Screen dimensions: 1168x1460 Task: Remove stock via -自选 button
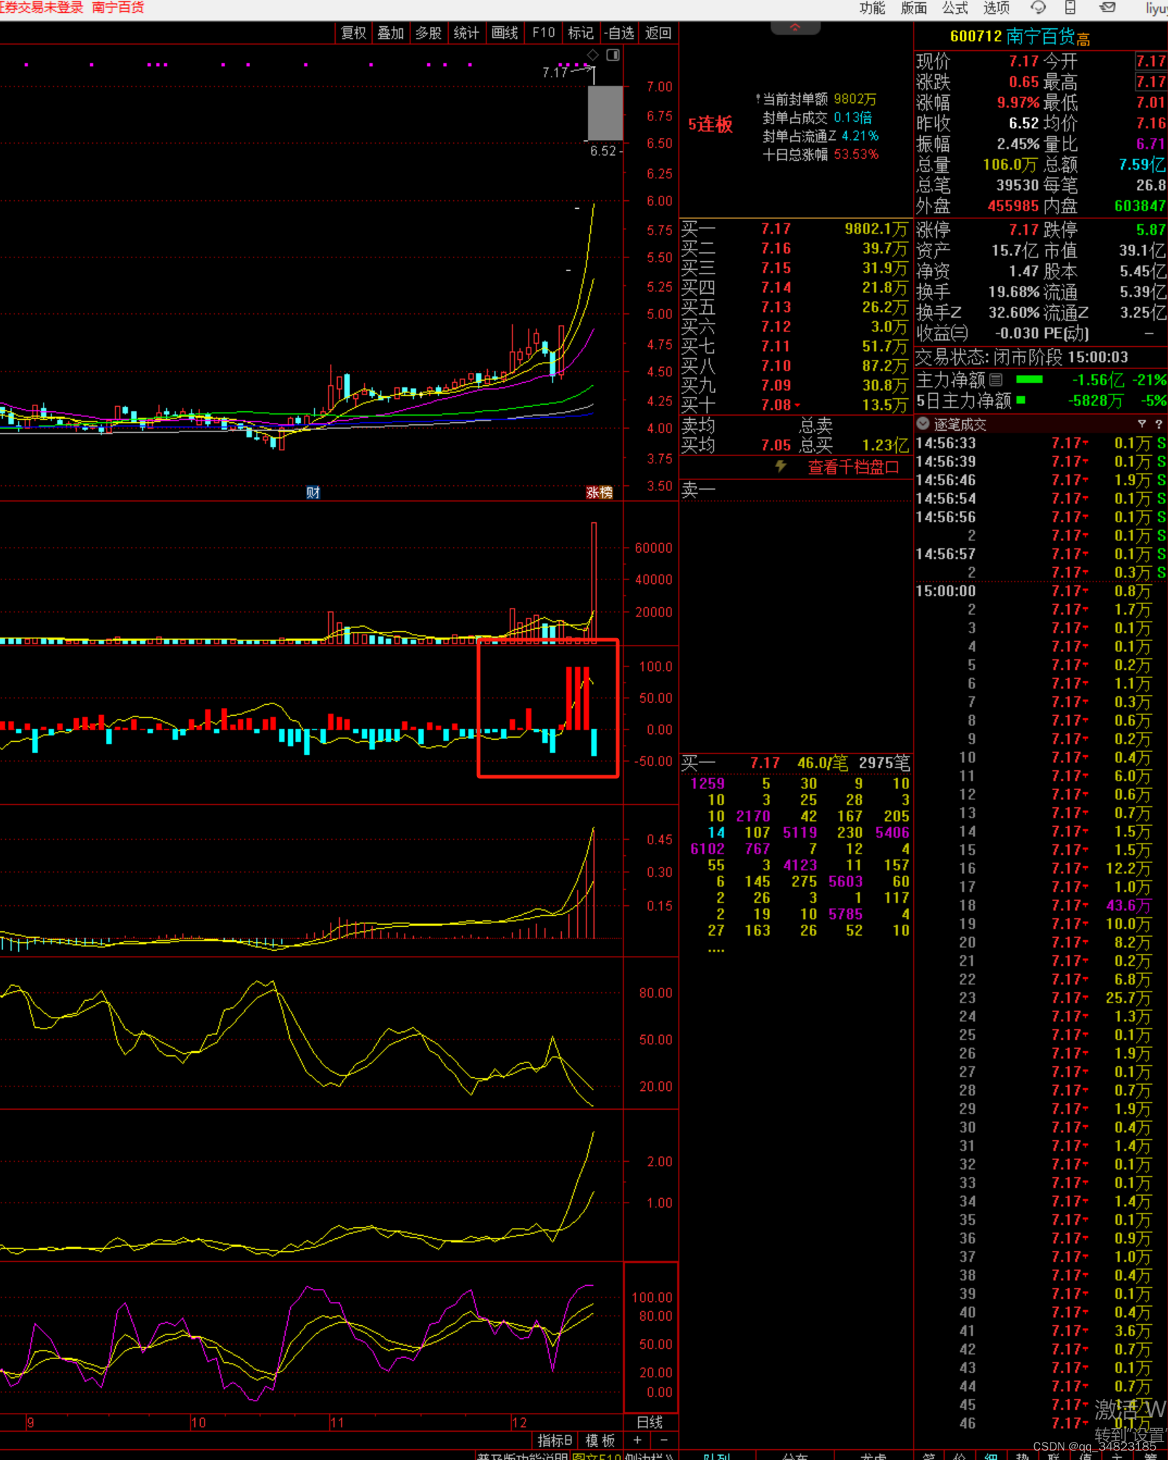point(618,33)
